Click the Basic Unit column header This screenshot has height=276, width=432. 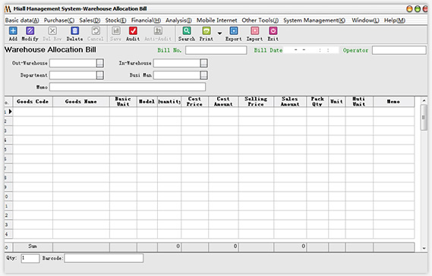click(x=123, y=102)
